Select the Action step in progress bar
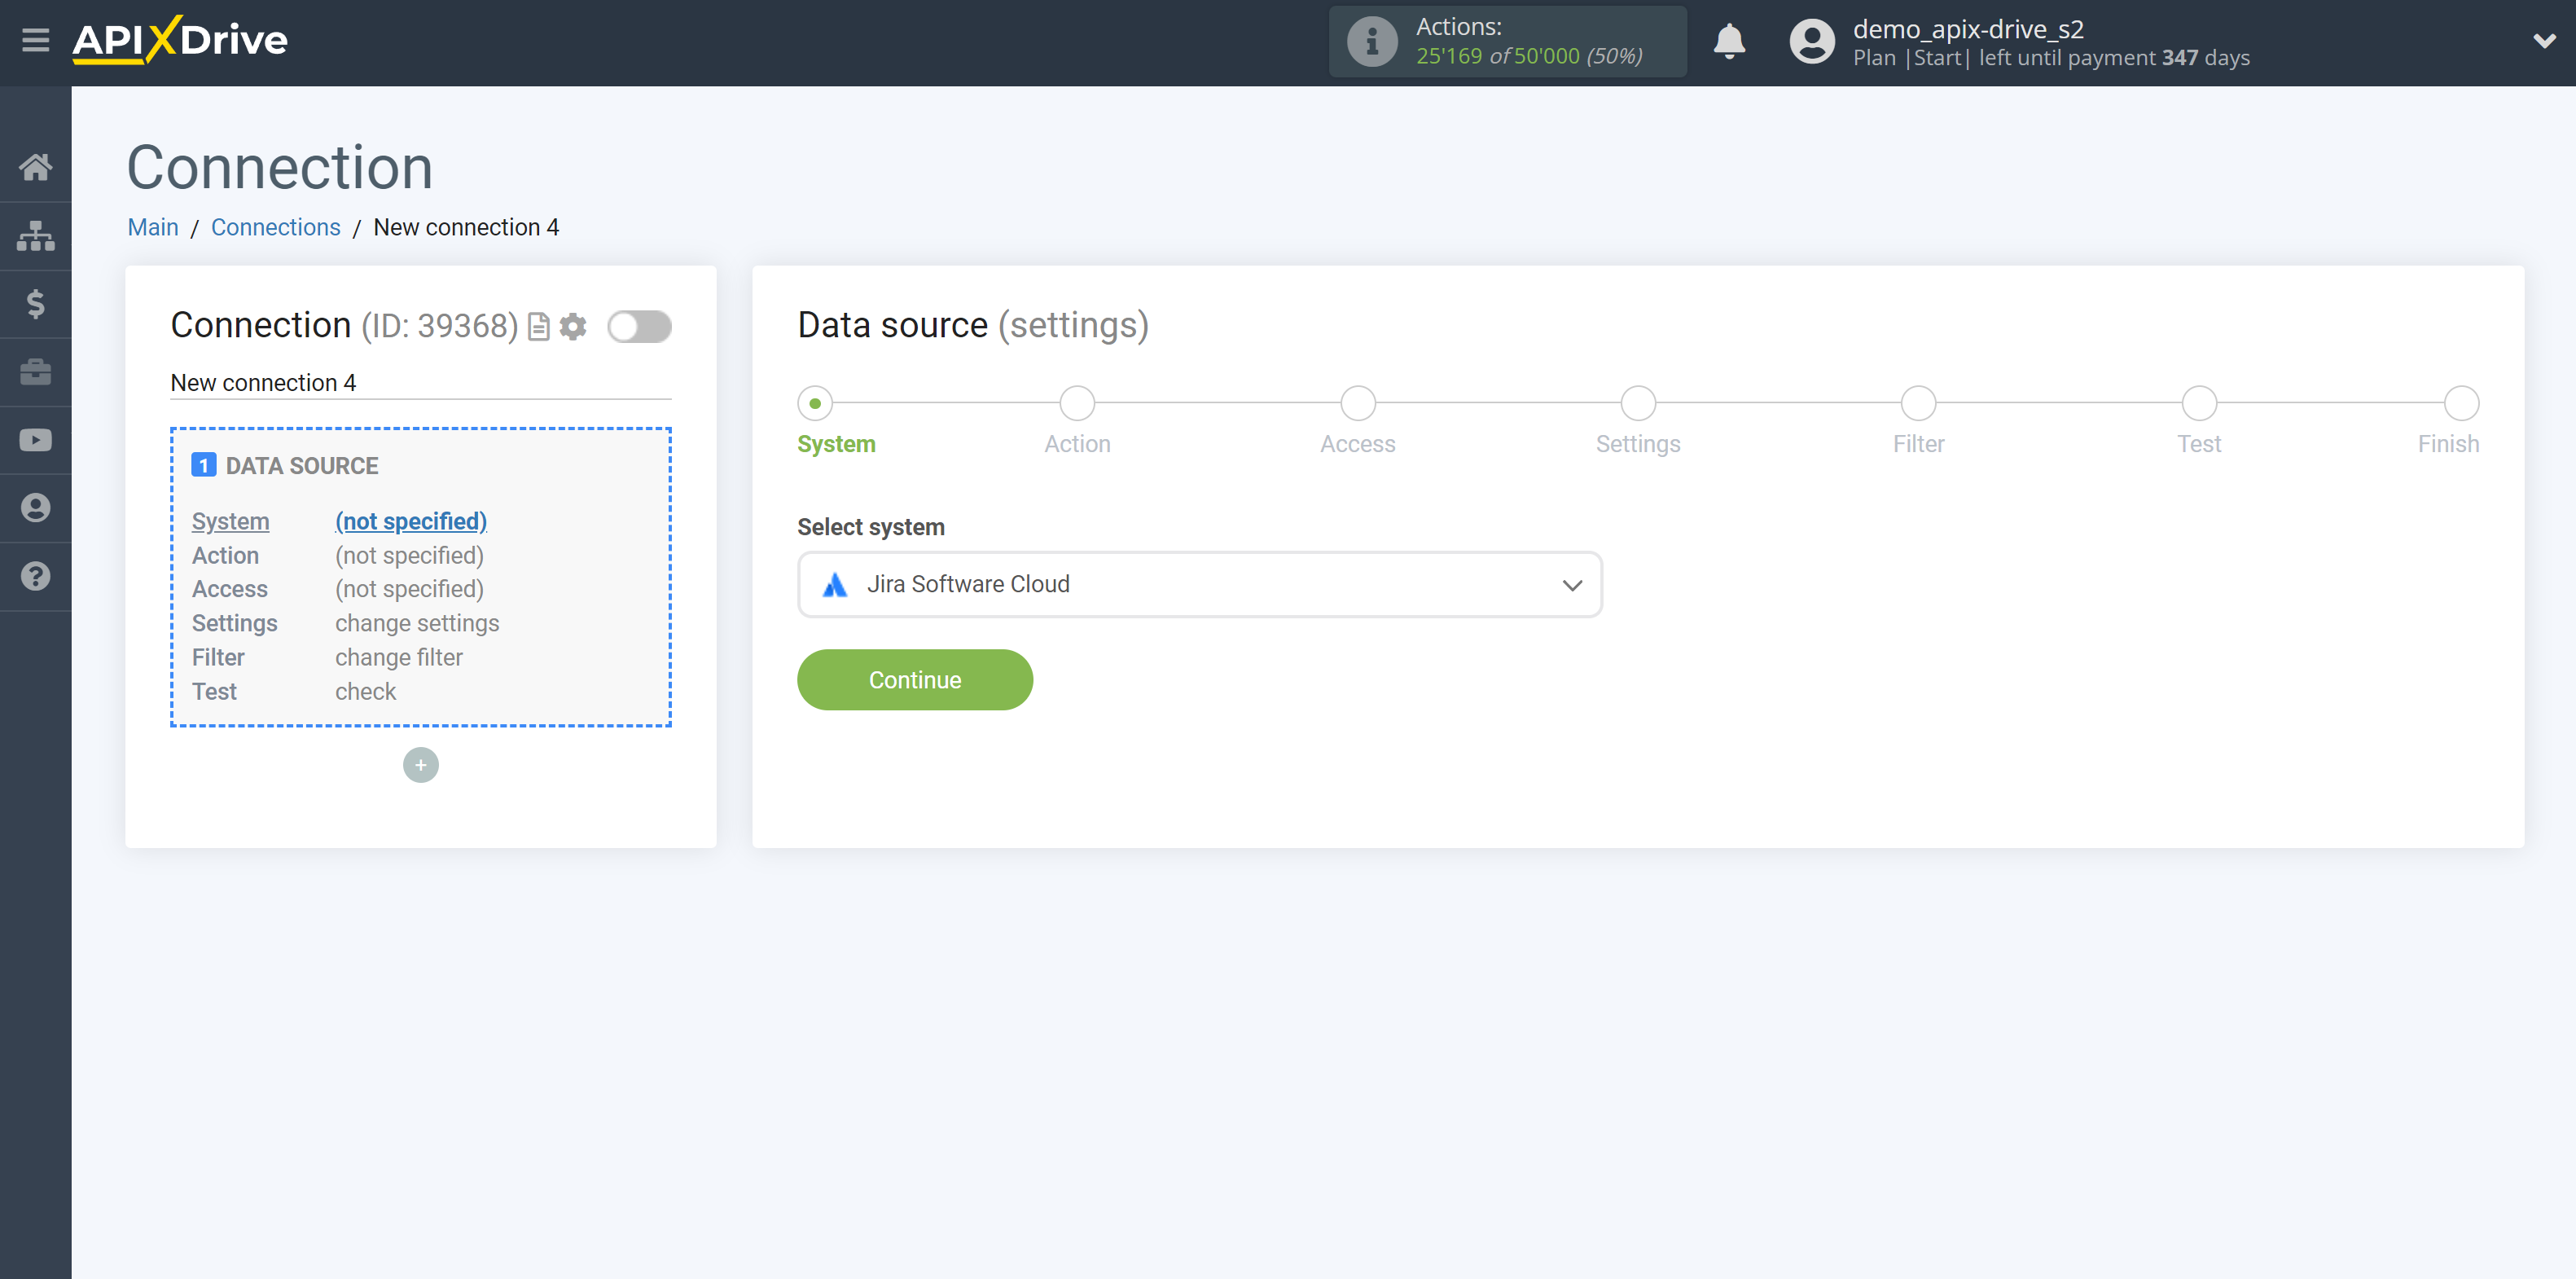The width and height of the screenshot is (2576, 1279). pyautogui.click(x=1076, y=401)
